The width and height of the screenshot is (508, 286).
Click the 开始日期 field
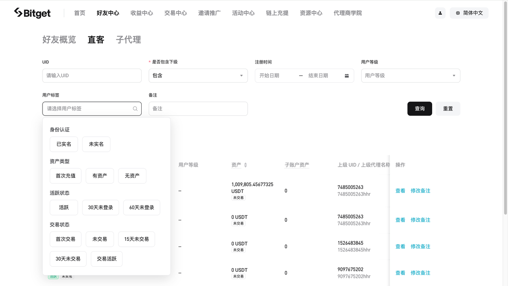click(277, 76)
